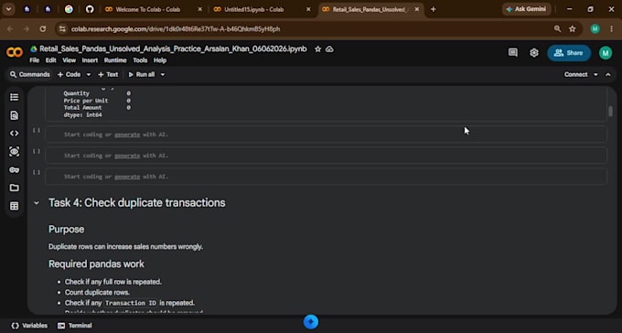Click the notebook file name title
This screenshot has width=622, height=333.
pos(173,49)
